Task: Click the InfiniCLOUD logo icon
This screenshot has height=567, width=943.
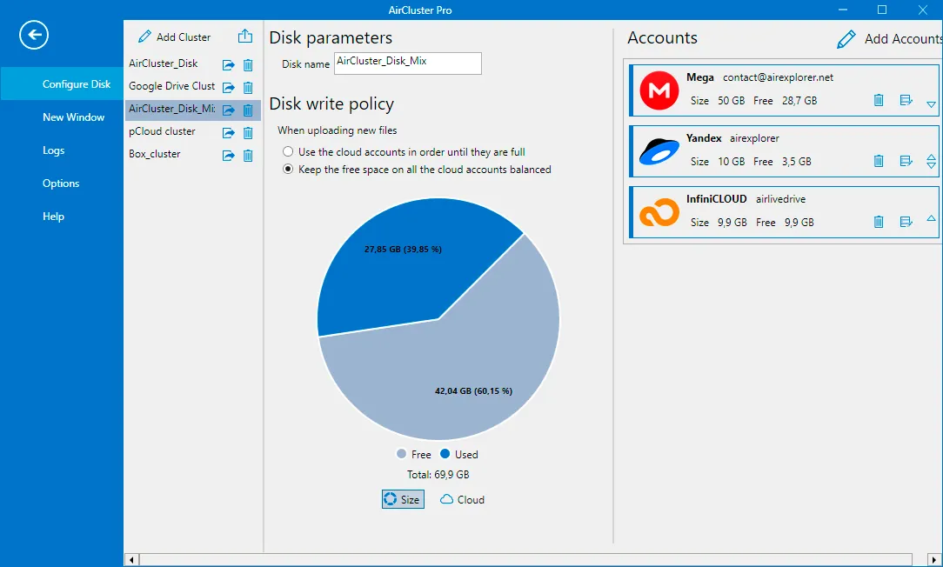Action: [659, 212]
